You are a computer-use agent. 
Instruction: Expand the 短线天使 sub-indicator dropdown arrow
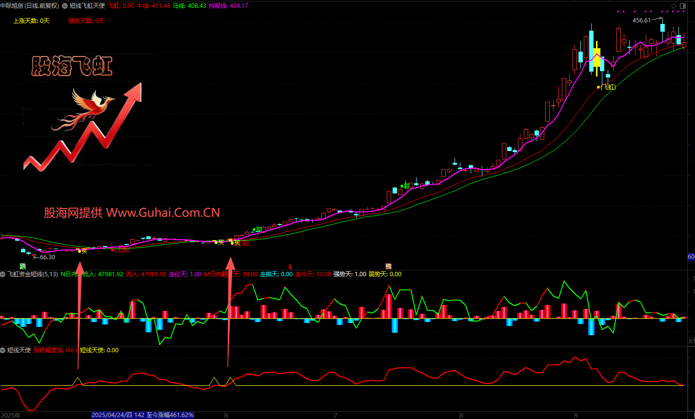pos(3,350)
